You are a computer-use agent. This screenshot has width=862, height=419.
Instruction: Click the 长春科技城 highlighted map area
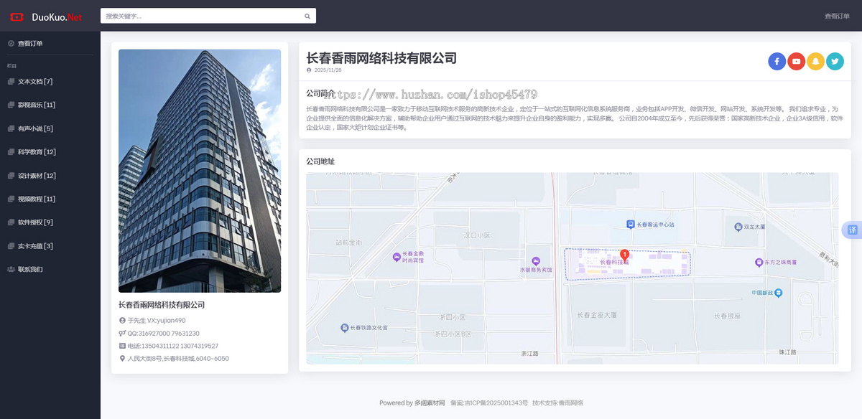pyautogui.click(x=627, y=263)
